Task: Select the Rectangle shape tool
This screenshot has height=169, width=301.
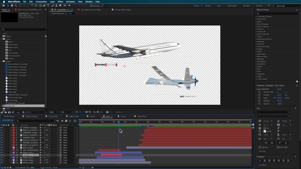Action: click(x=40, y=6)
